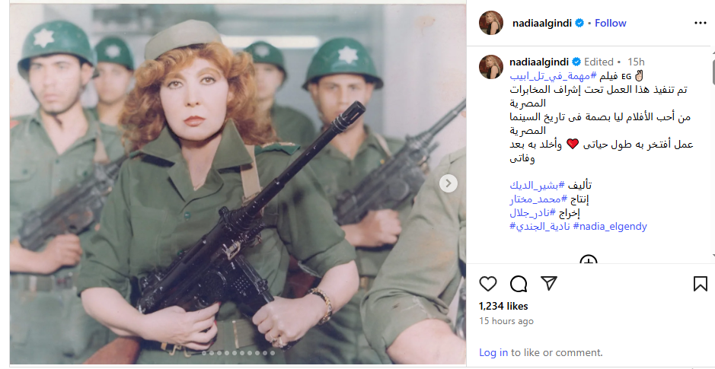Save post with bookmark icon
The image size is (715, 369).
point(700,285)
